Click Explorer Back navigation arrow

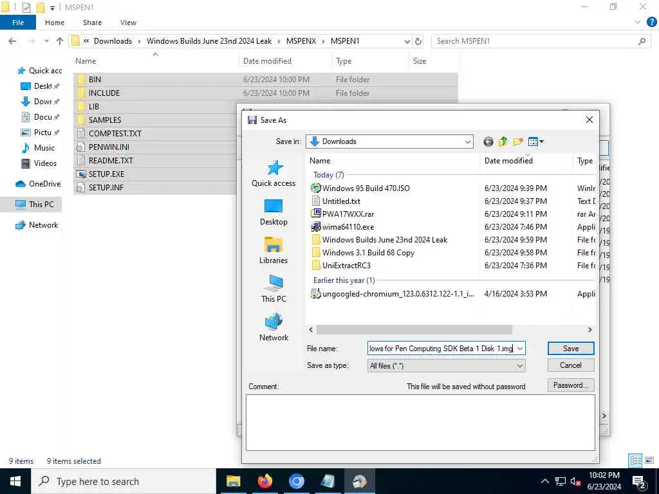pyautogui.click(x=13, y=41)
